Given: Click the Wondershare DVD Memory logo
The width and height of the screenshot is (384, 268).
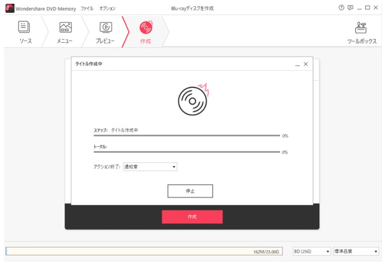Looking at the screenshot, I should click(10, 8).
